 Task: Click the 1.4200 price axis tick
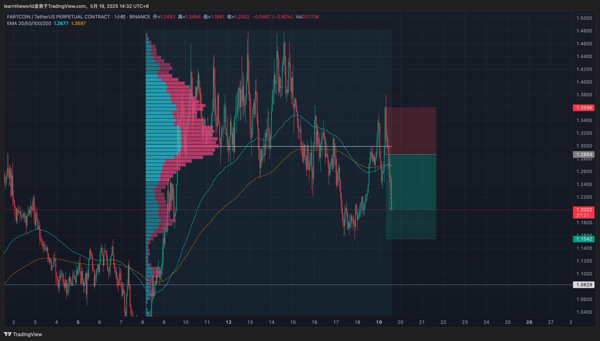pos(584,70)
